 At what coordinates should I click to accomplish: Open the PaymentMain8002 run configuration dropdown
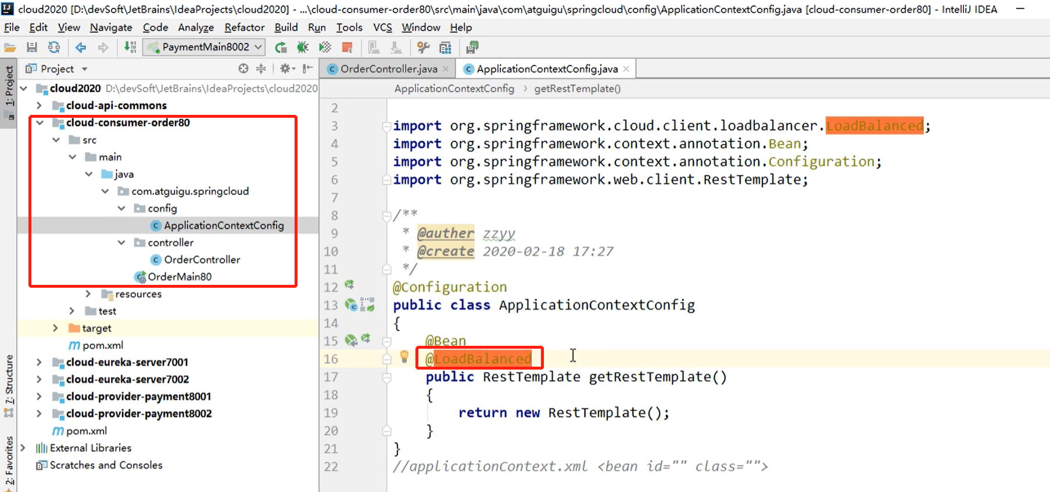coord(205,47)
